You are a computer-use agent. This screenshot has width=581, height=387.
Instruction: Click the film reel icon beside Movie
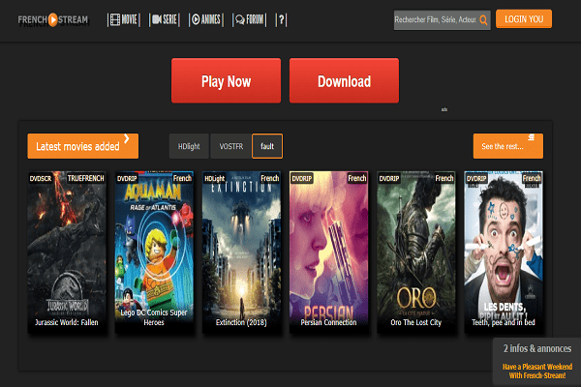click(x=115, y=19)
